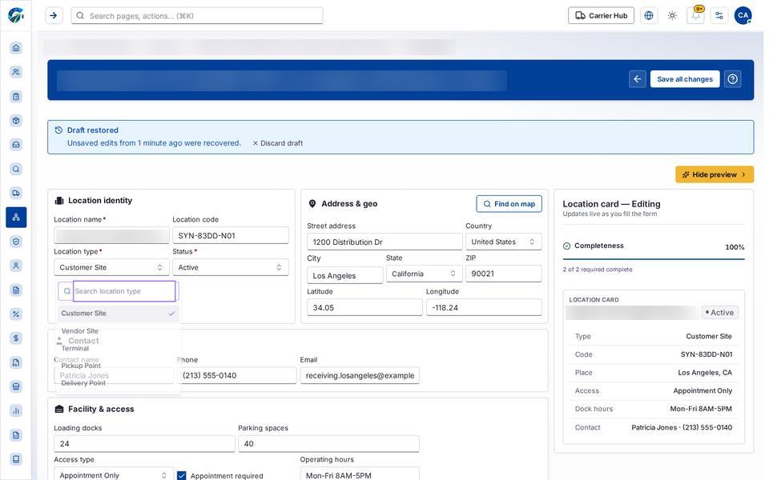The width and height of the screenshot is (769, 480).
Task: Open the settings sliders icon in the header
Action: [x=719, y=16]
